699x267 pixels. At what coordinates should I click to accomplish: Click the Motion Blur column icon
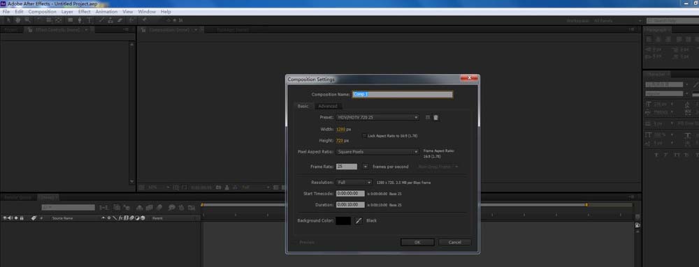[x=132, y=218]
